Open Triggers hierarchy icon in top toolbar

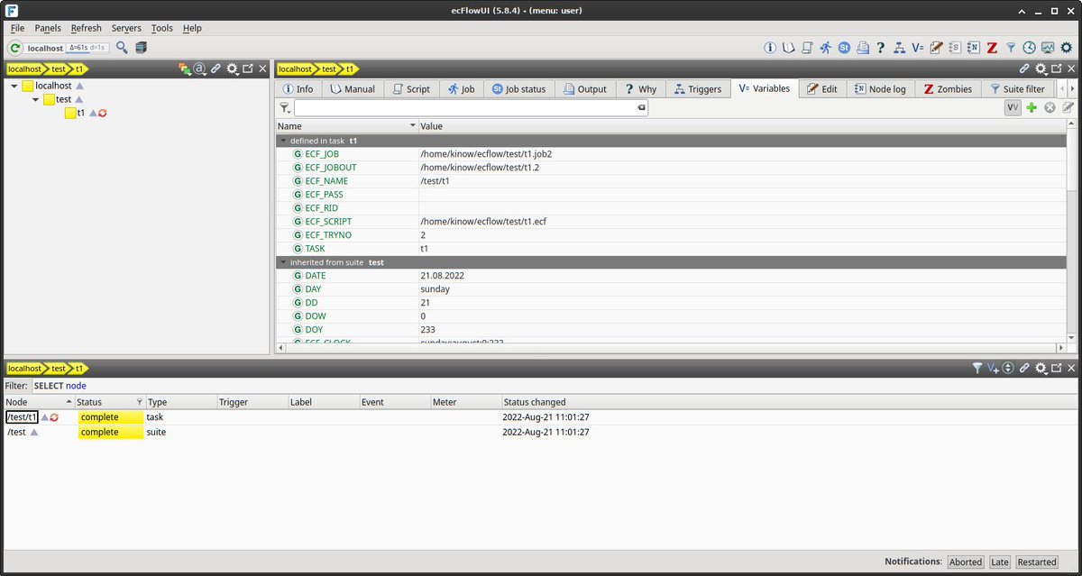tap(899, 48)
